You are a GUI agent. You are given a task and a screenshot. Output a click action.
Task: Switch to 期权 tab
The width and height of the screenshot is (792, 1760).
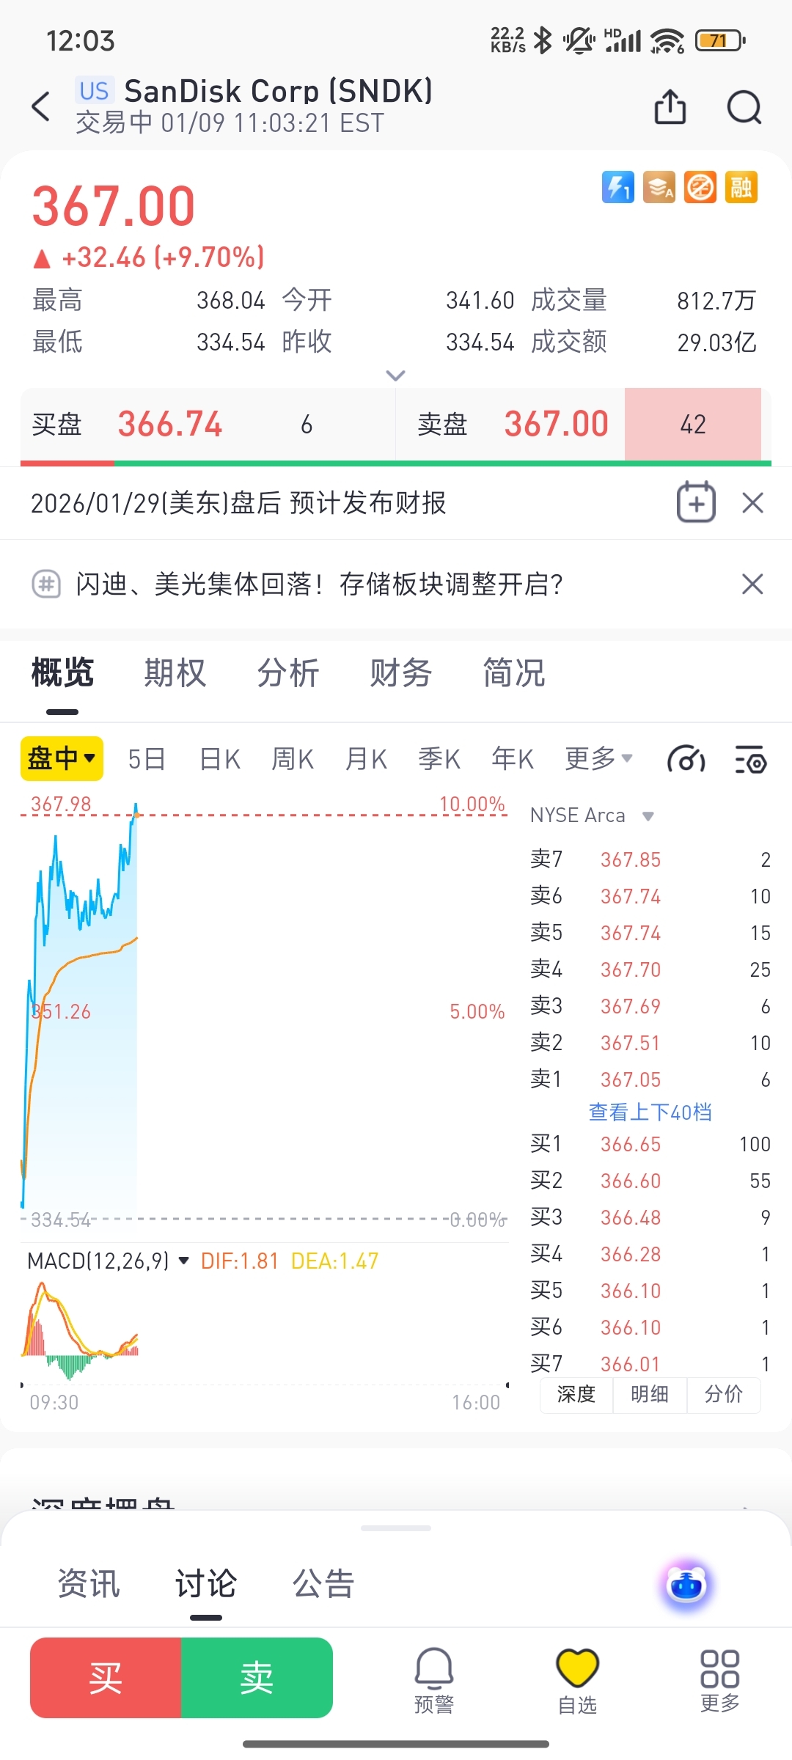[x=175, y=672]
